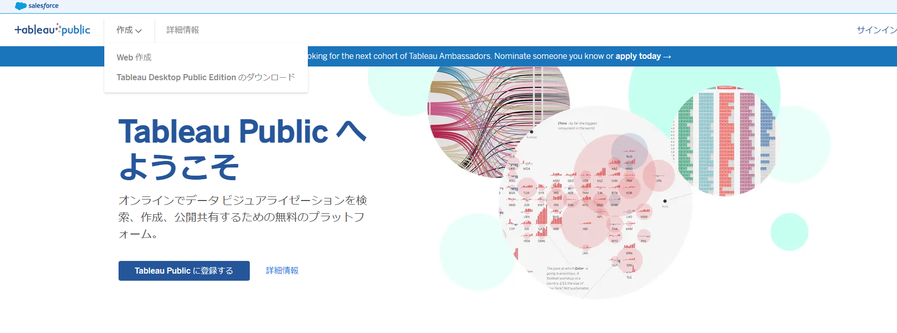Click the Tableau Public へようこそ heading
Viewport: 897px width, 333px height.
(x=242, y=149)
